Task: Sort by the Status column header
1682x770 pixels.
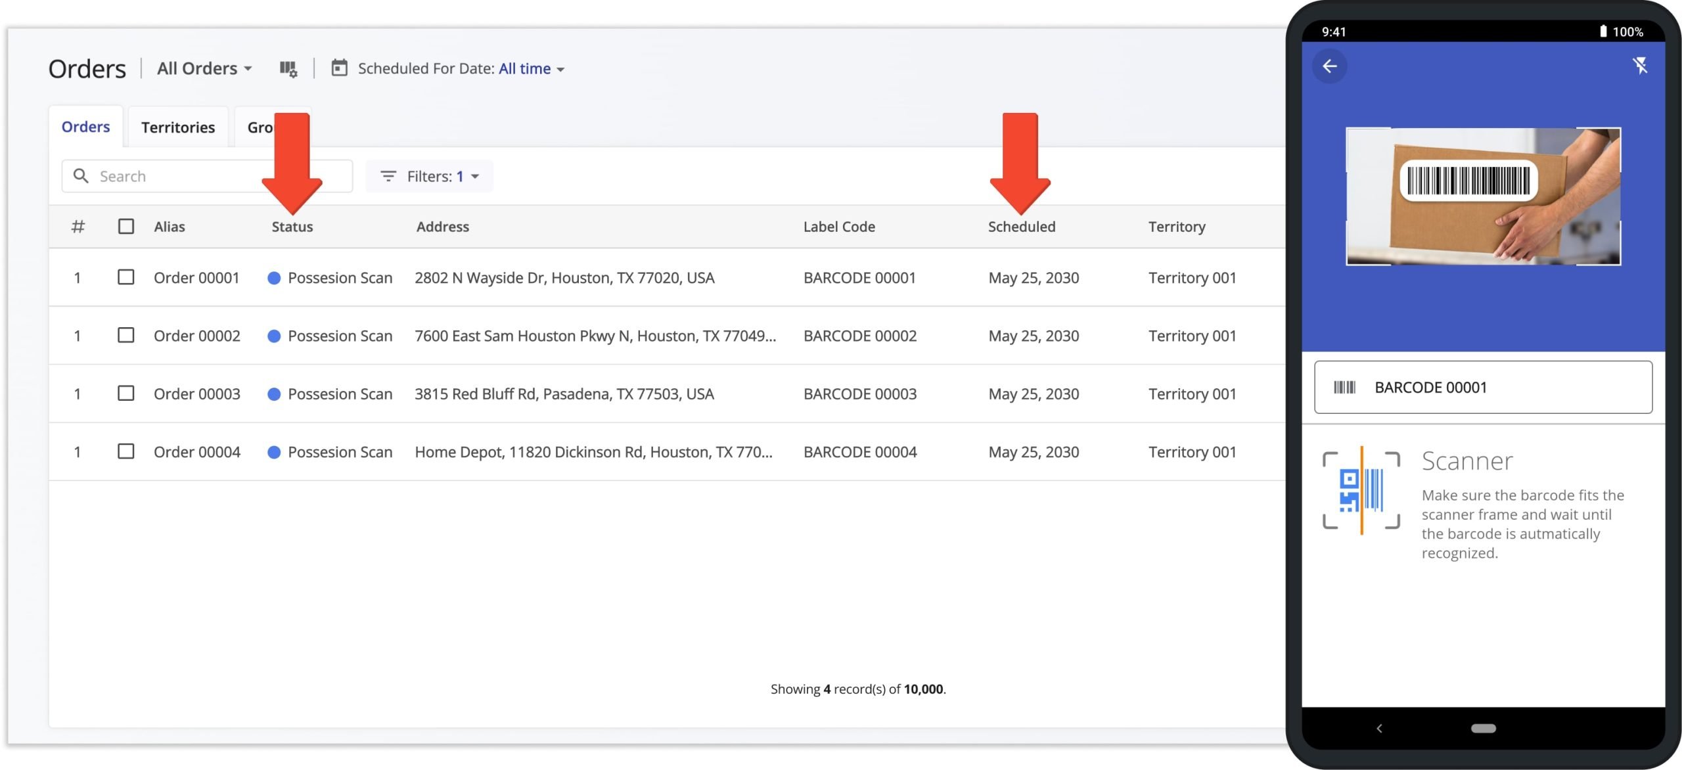Action: point(292,227)
